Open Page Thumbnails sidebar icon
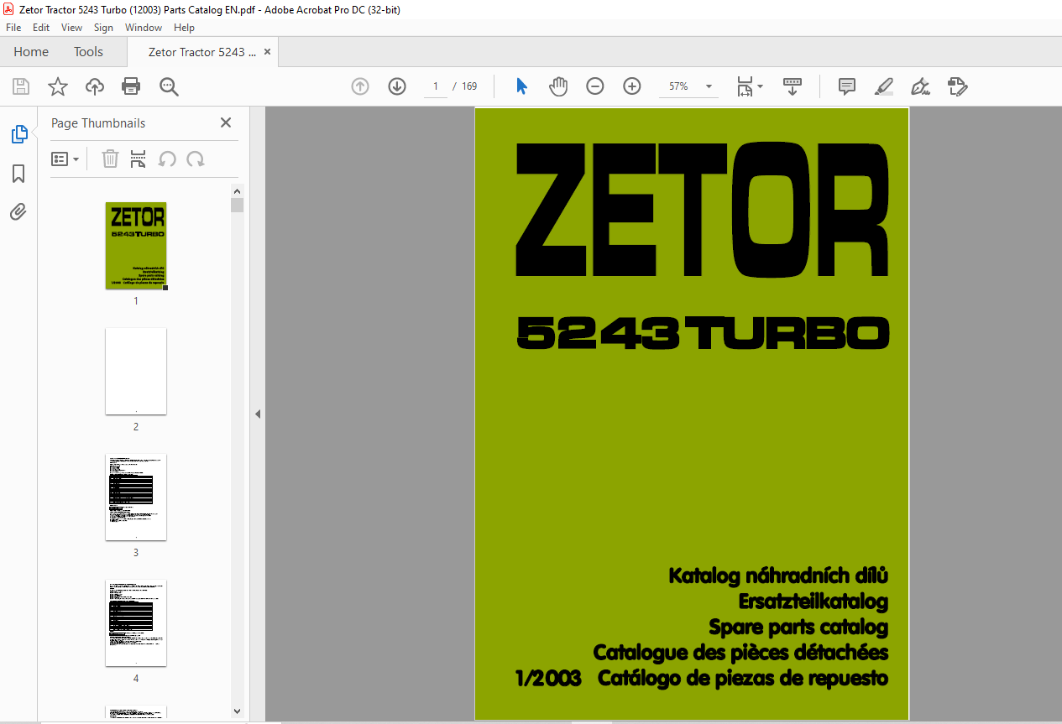This screenshot has height=724, width=1062. (18, 134)
